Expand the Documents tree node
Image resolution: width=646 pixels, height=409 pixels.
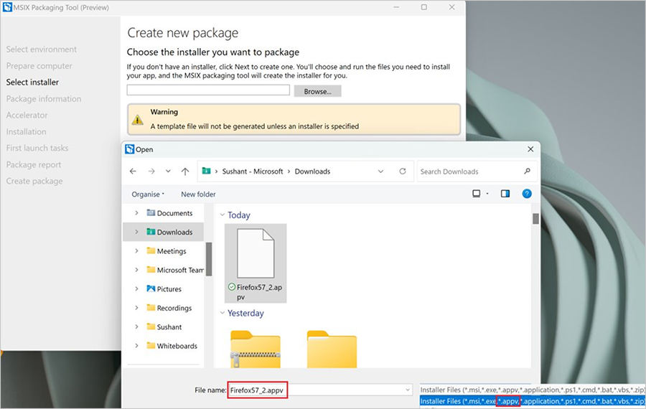click(136, 213)
